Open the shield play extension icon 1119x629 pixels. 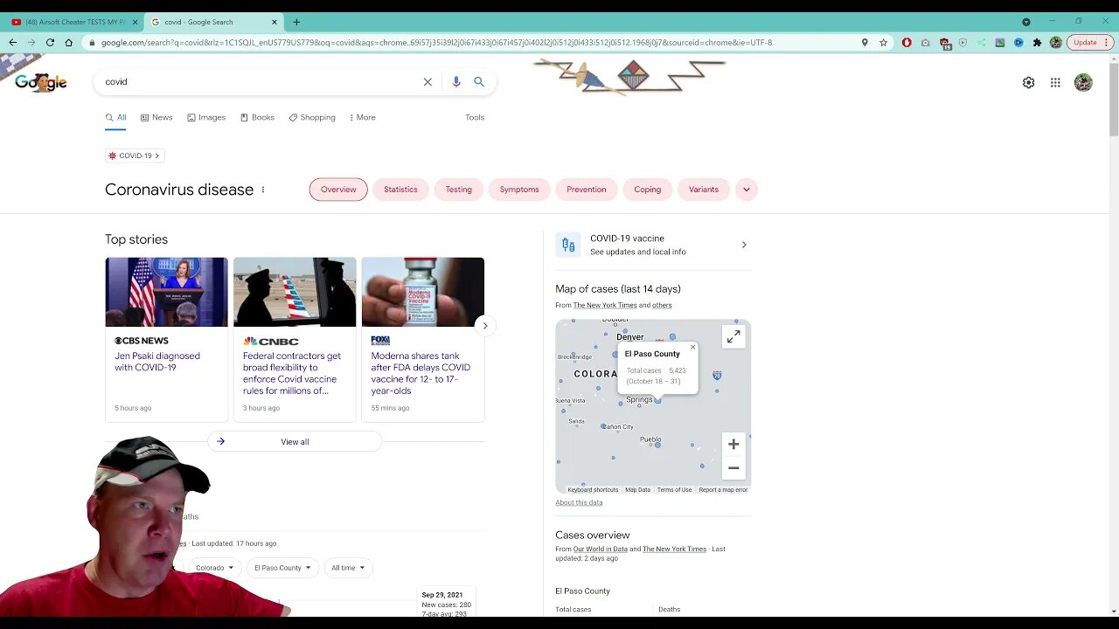pos(963,42)
